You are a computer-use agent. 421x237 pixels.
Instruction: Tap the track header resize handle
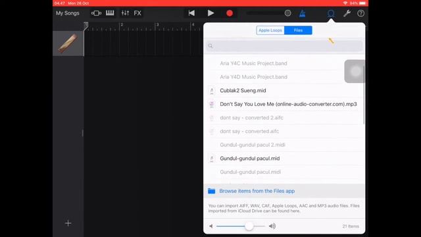tap(82, 133)
